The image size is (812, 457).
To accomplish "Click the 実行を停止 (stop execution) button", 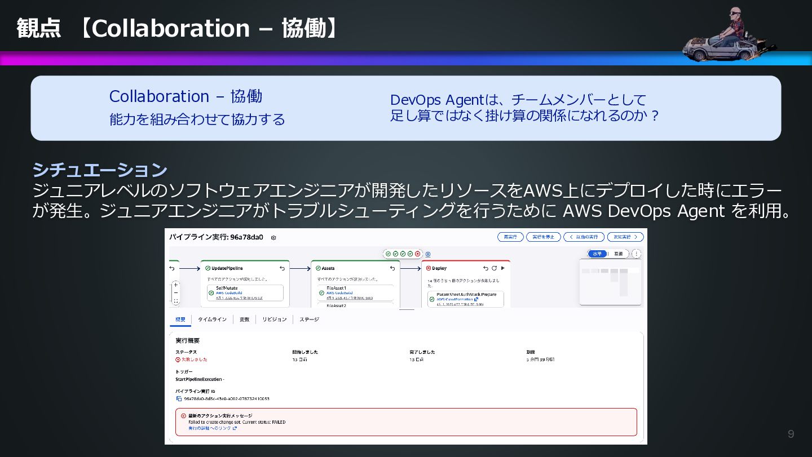I will pyautogui.click(x=544, y=237).
